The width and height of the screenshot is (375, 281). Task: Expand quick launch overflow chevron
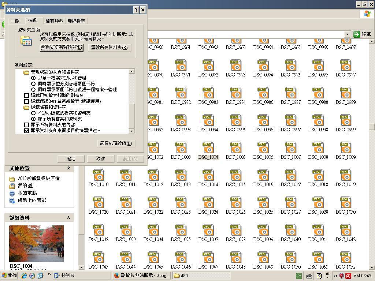pyautogui.click(x=49, y=274)
